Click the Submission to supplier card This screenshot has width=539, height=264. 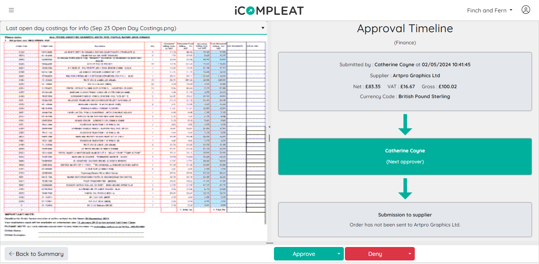pyautogui.click(x=405, y=220)
